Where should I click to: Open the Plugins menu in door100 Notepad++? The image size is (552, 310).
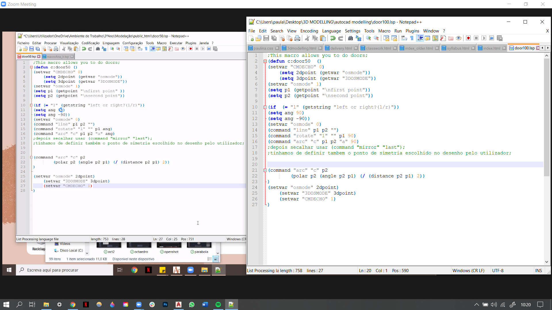click(412, 31)
